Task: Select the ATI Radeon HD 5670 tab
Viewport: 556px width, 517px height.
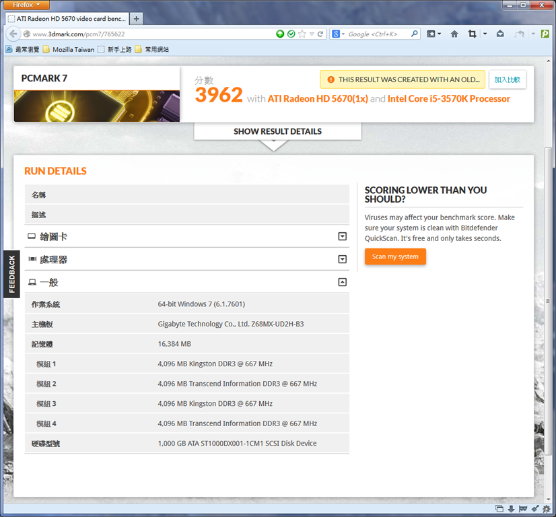Action: [x=67, y=19]
